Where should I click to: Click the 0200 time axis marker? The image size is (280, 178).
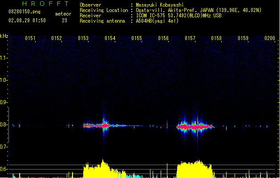click(x=270, y=38)
